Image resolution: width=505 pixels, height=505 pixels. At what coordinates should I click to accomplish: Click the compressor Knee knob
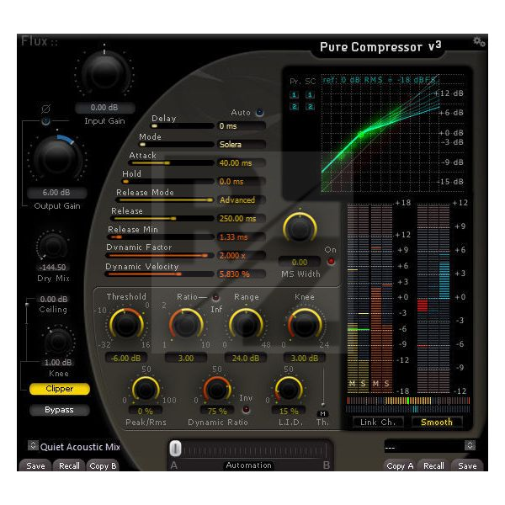[305, 325]
